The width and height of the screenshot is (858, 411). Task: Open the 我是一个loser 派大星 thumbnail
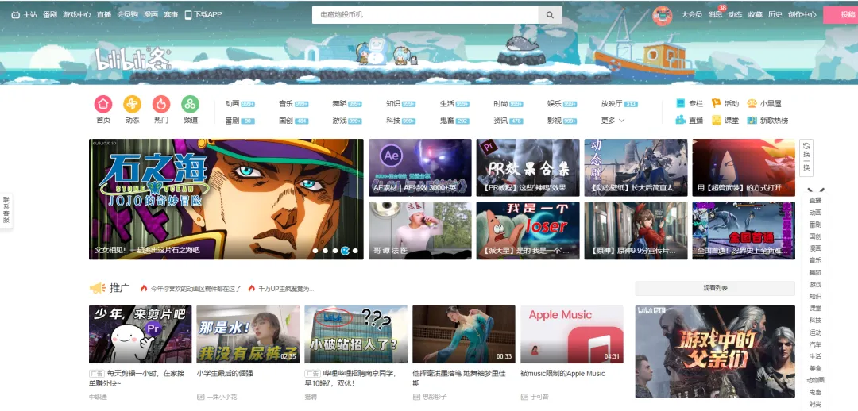click(528, 231)
